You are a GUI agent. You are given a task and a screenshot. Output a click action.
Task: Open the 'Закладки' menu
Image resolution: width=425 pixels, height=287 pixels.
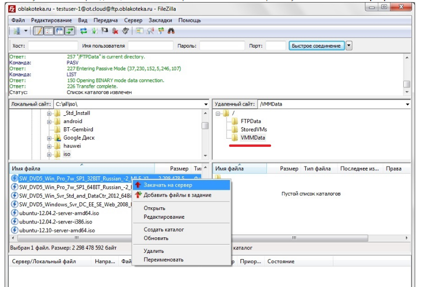tap(160, 20)
